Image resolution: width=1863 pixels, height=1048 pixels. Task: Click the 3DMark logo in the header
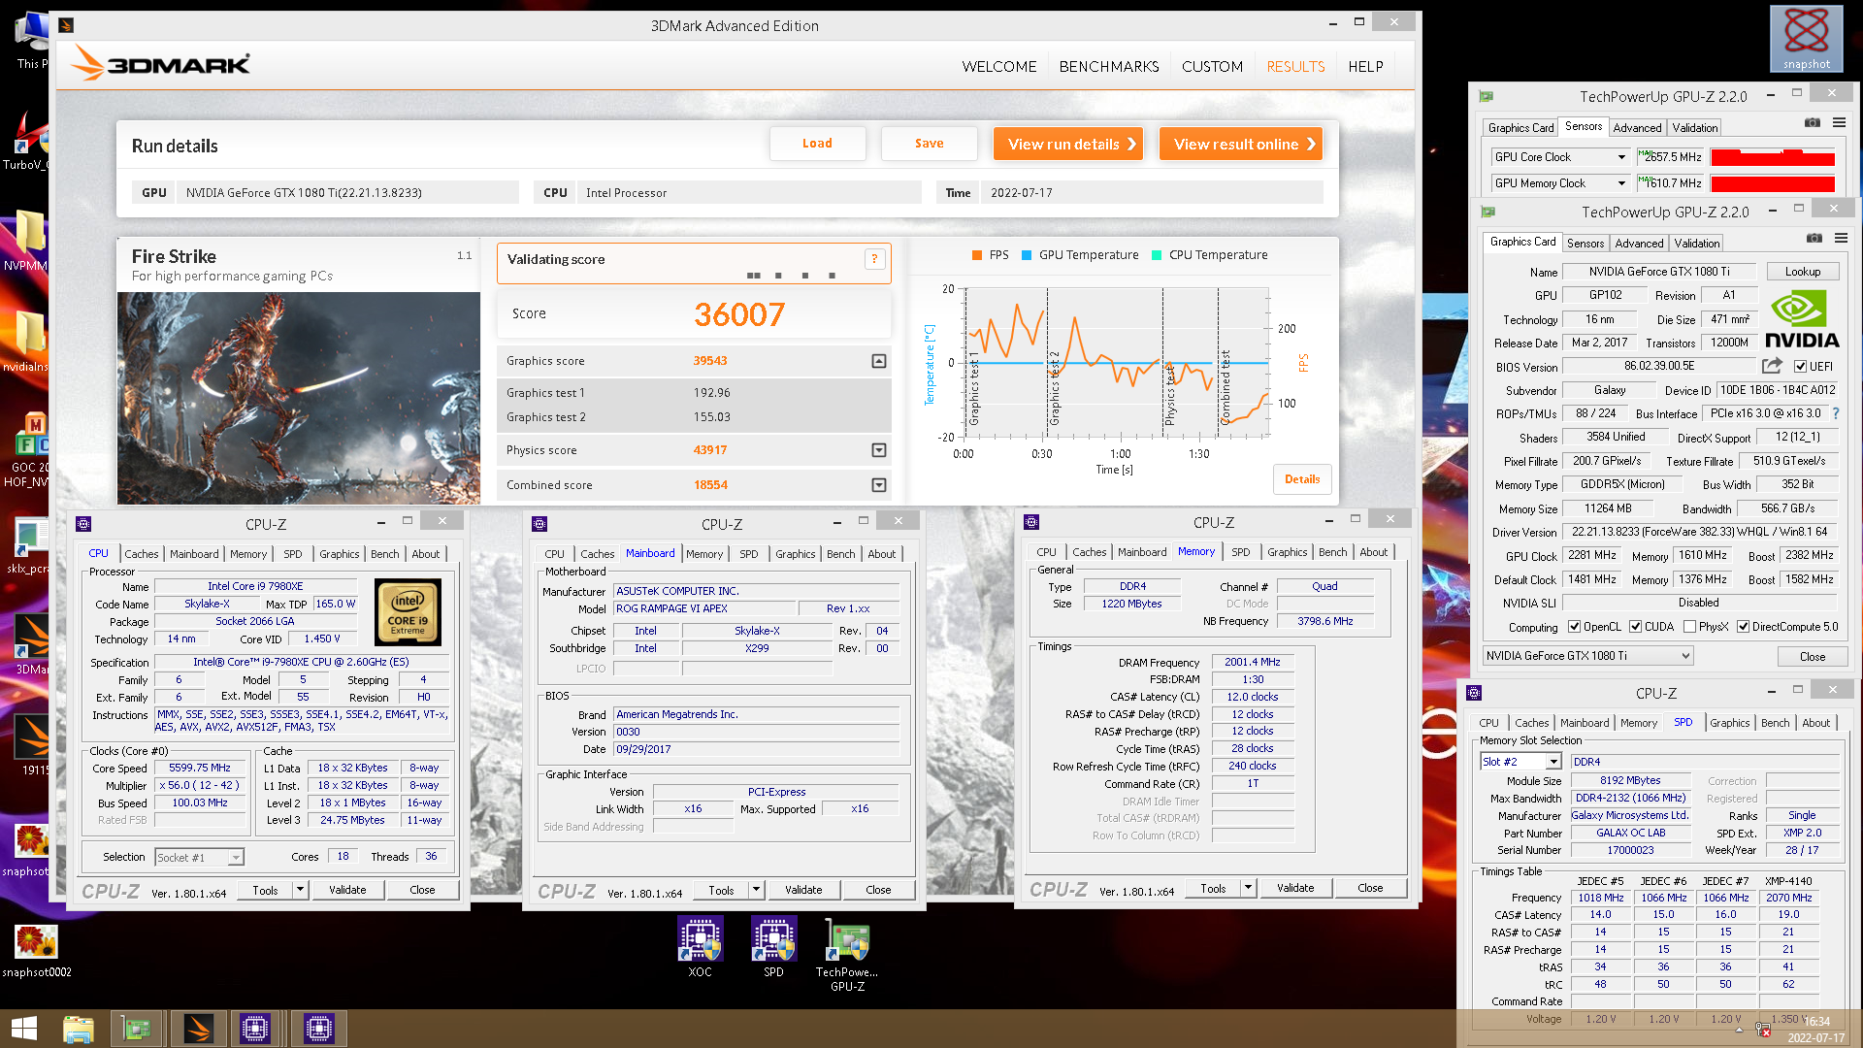click(x=161, y=64)
